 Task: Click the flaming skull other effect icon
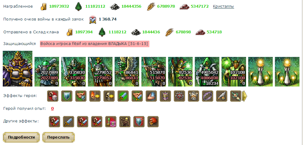pyautogui.click(x=153, y=122)
